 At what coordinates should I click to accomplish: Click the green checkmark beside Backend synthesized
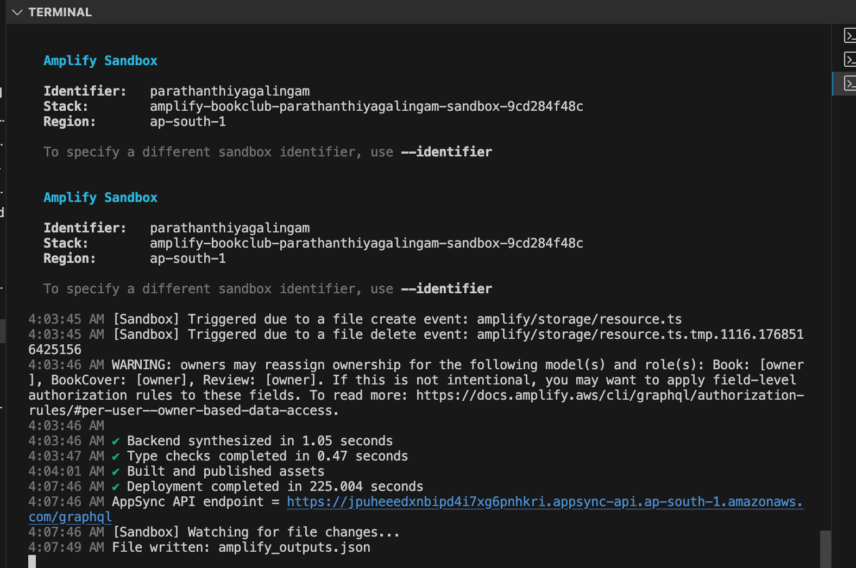pos(116,441)
